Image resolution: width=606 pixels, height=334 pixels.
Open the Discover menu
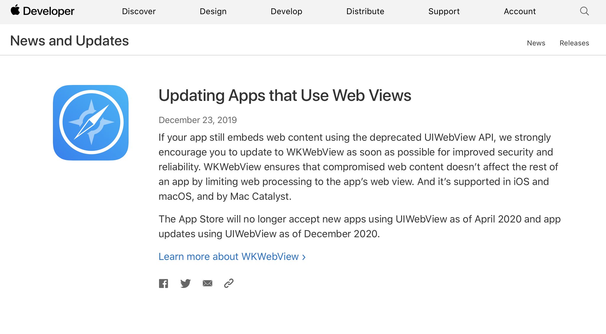(139, 12)
